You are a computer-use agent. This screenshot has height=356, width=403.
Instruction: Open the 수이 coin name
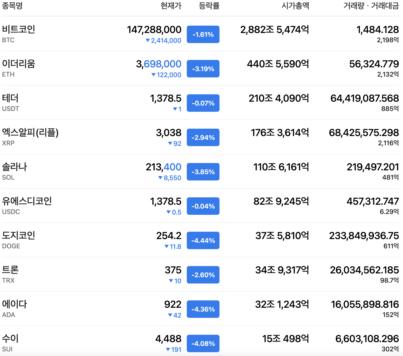(10, 338)
